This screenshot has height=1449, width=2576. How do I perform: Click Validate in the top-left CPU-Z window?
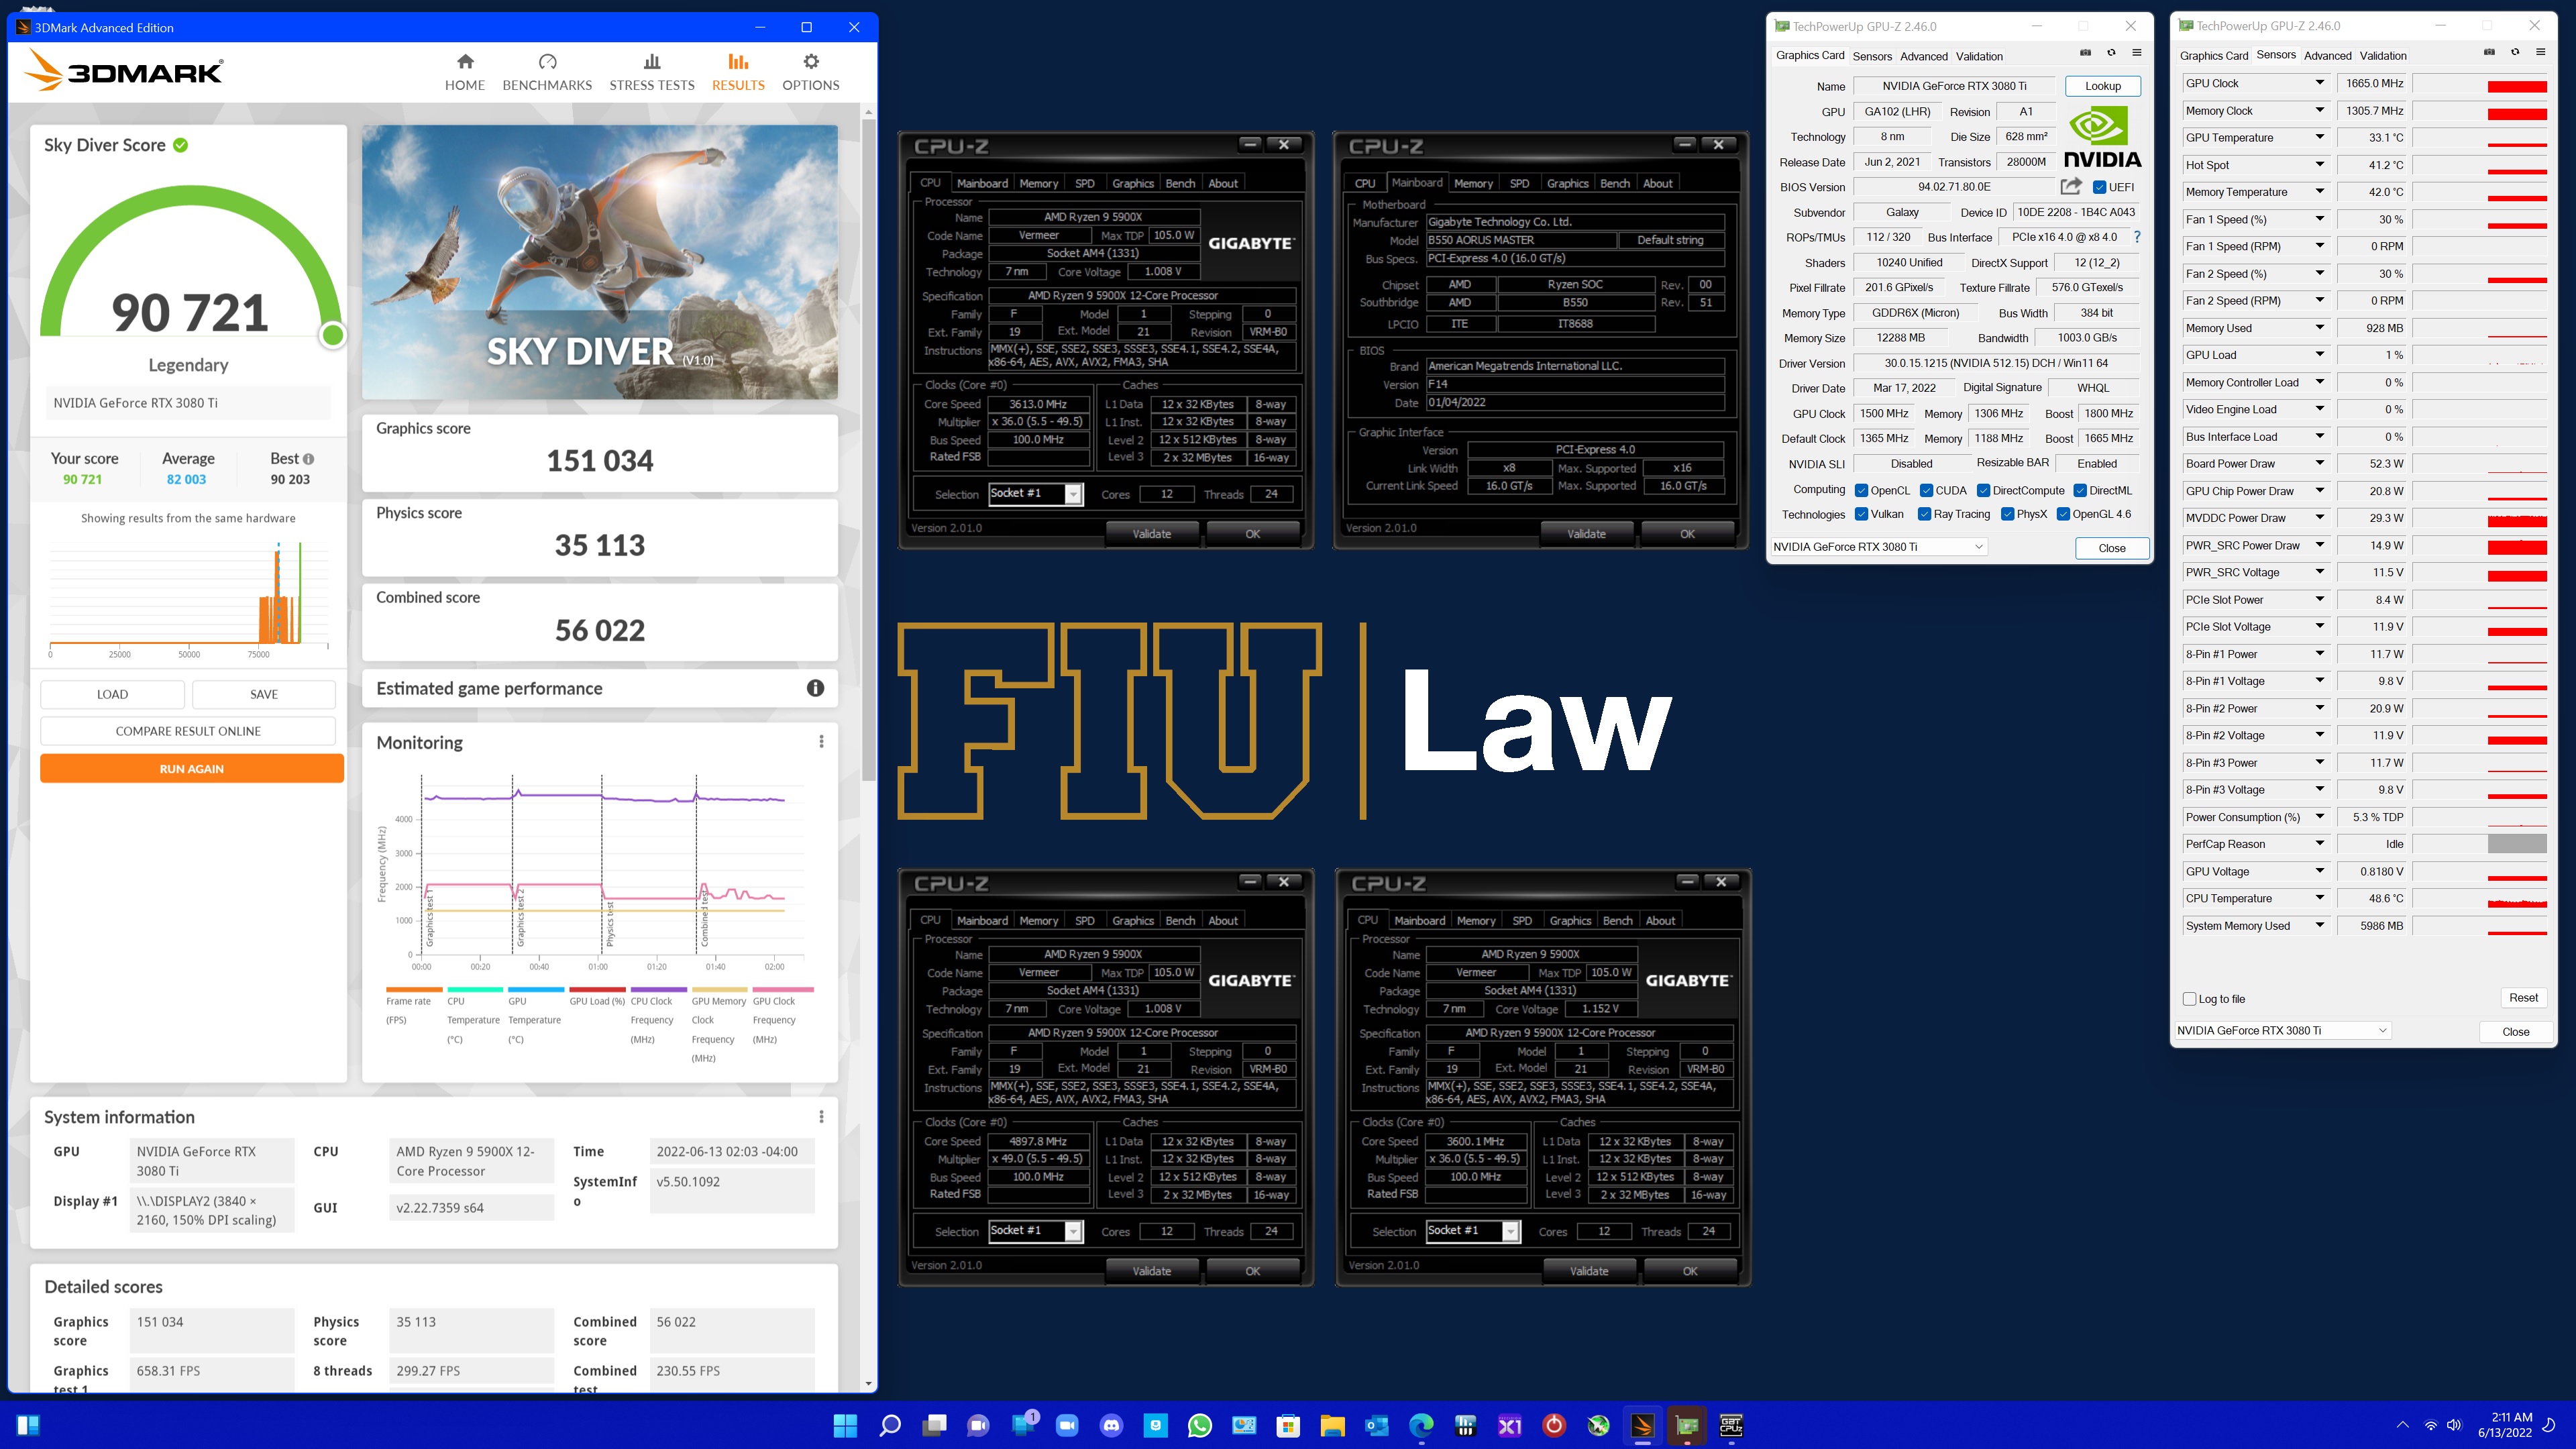[1151, 534]
